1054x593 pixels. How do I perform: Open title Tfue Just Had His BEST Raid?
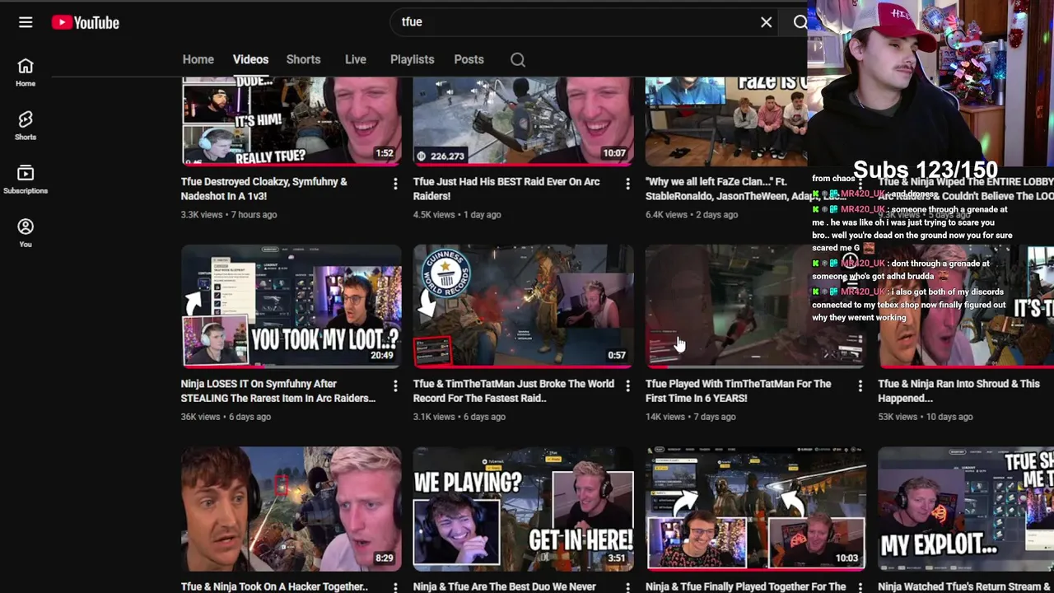pos(506,189)
